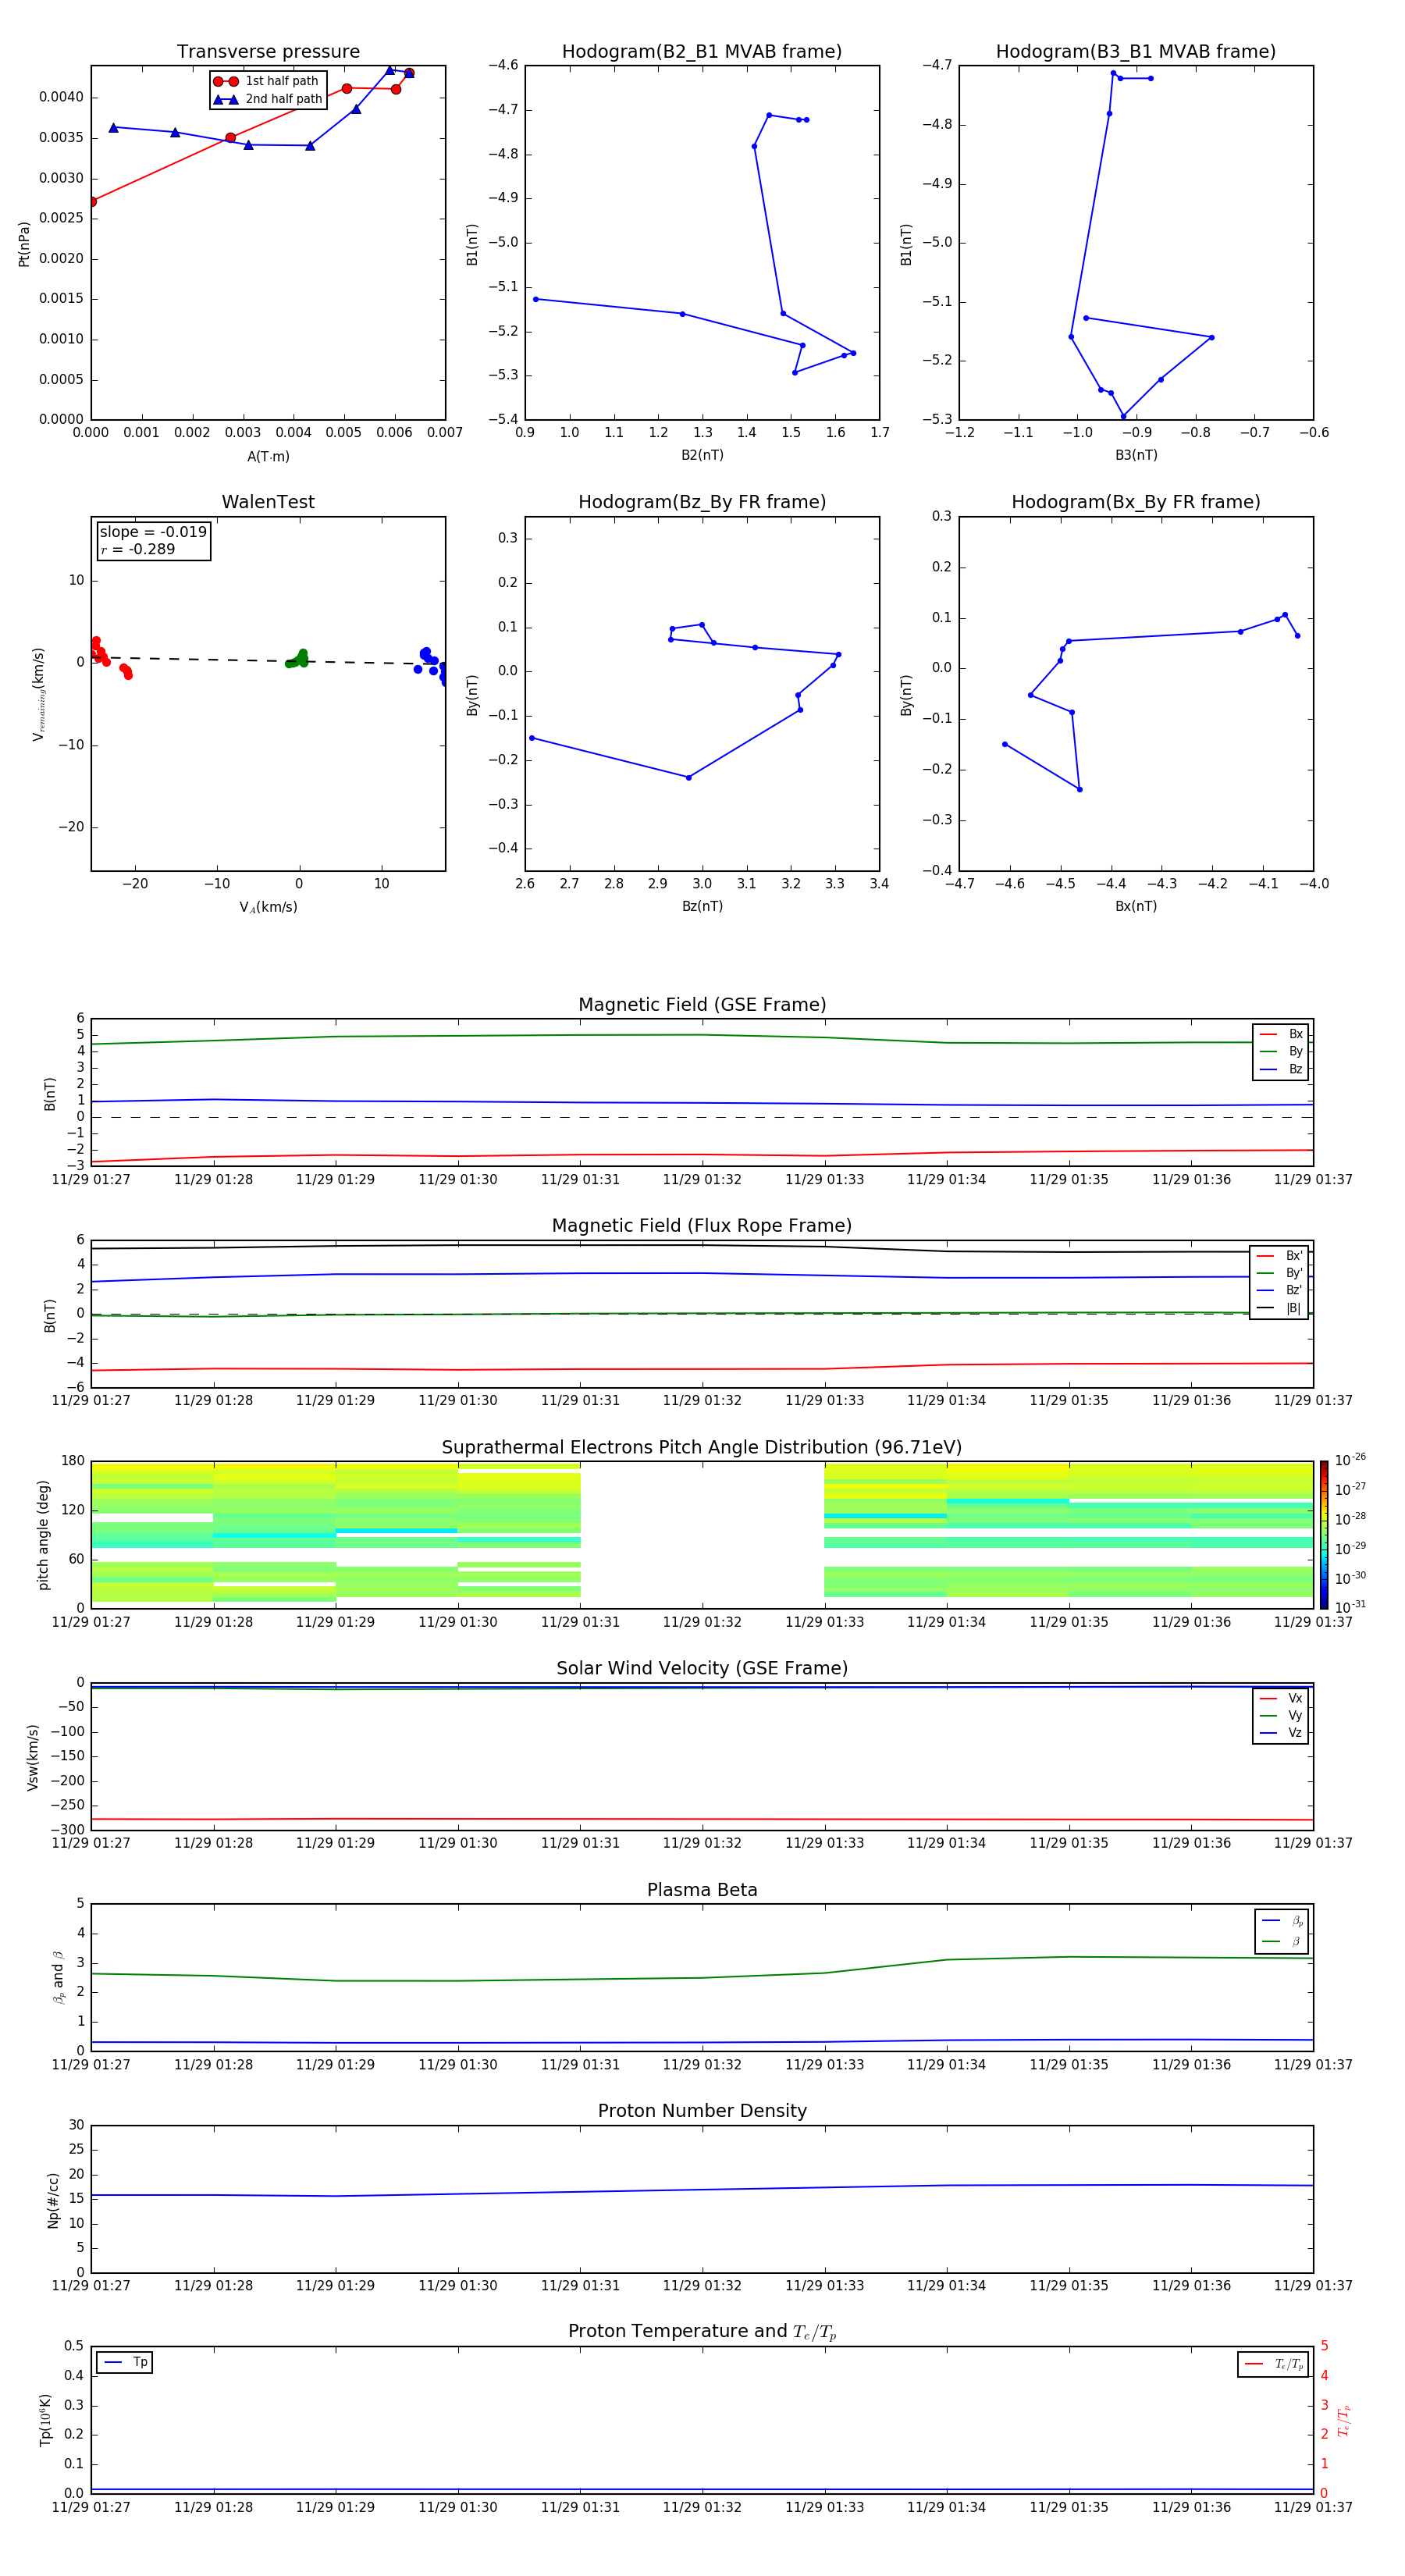The width and height of the screenshot is (1405, 2576).
Task: Click the "WalenTest" plot title
Action: [x=268, y=502]
